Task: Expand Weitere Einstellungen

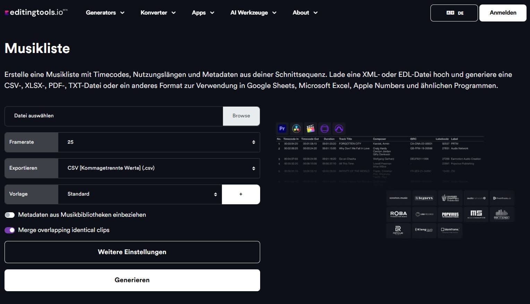Action: pyautogui.click(x=132, y=252)
